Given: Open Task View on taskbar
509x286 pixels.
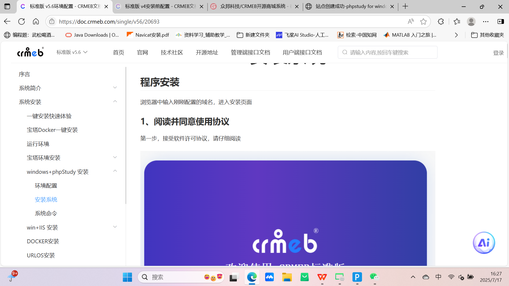Looking at the screenshot, I should click(234, 277).
